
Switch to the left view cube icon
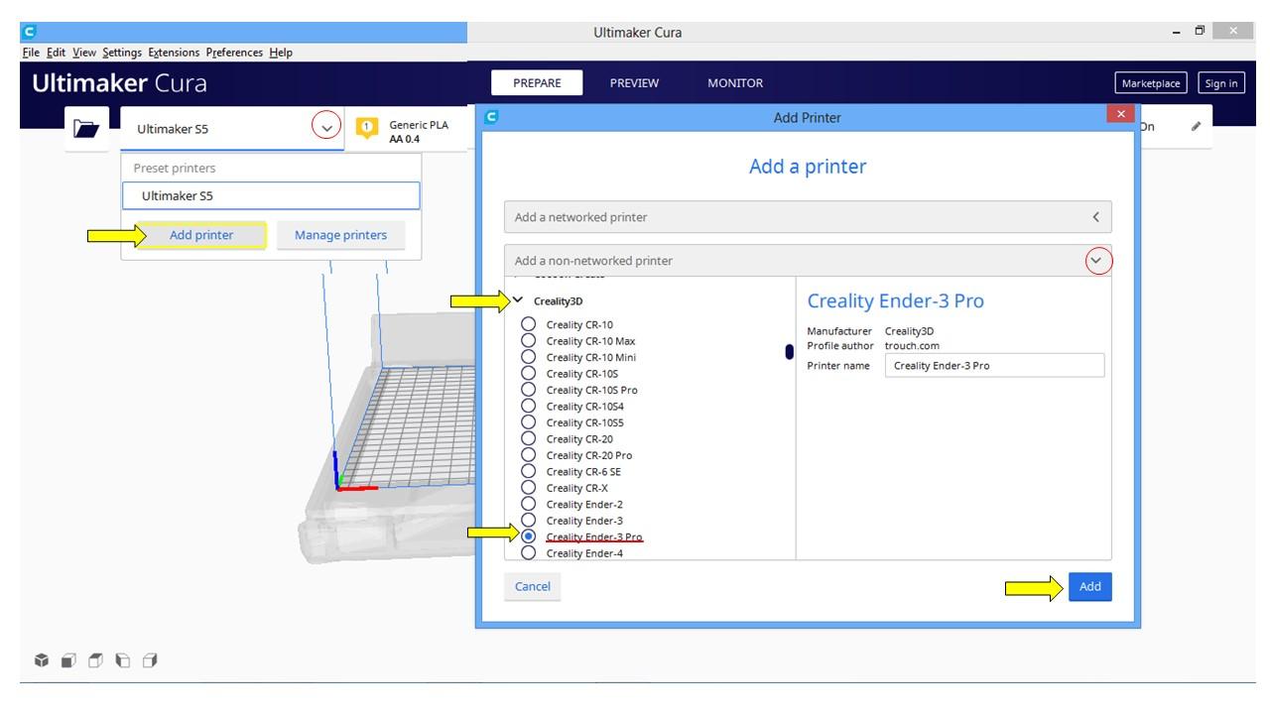pyautogui.click(x=122, y=660)
